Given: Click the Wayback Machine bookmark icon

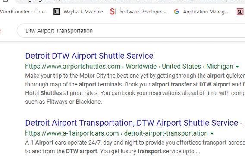Looking at the screenshot, I should click(57, 12).
